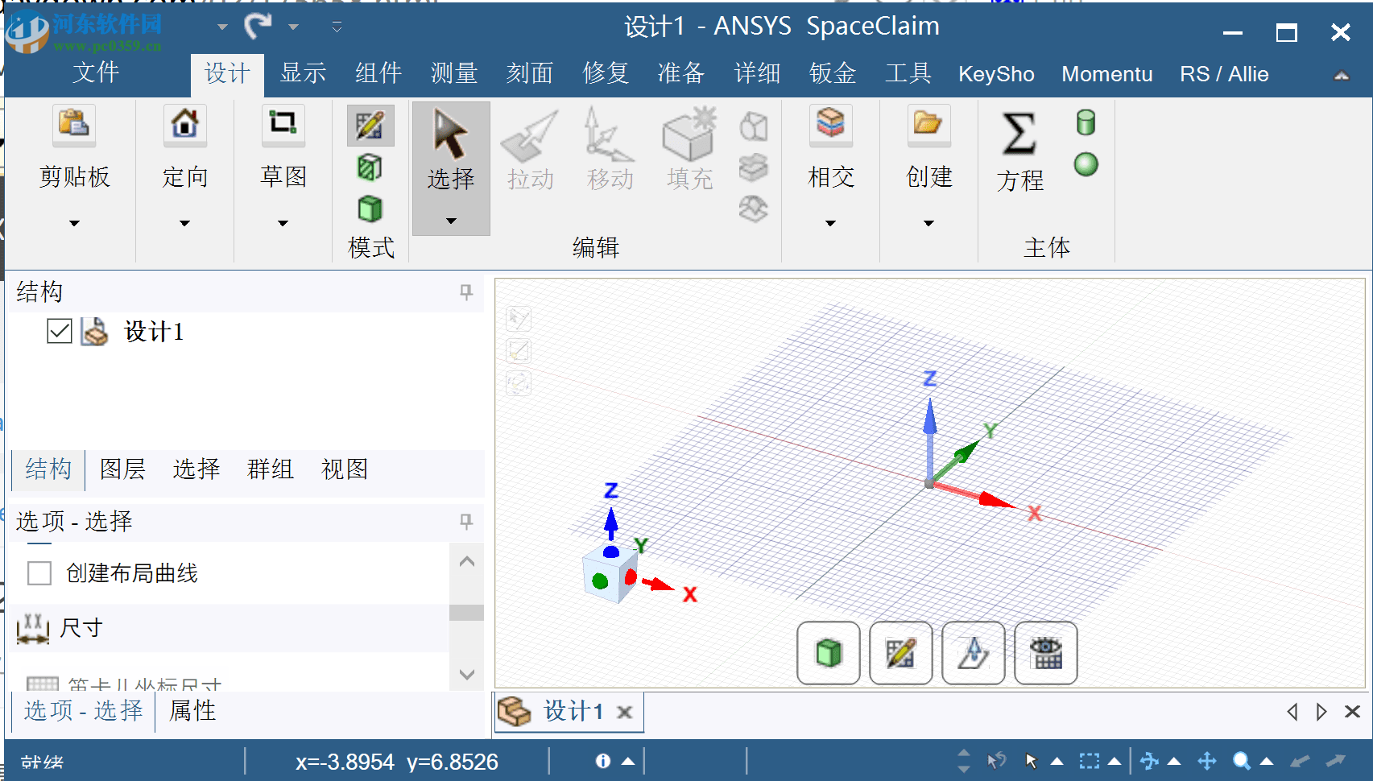
Task: Click sketch mode pencil button in viewport
Action: pos(901,653)
